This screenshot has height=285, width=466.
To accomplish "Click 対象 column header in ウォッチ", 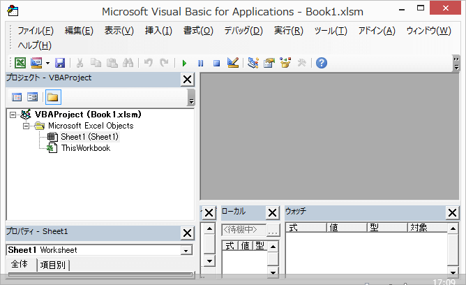I will [x=428, y=228].
